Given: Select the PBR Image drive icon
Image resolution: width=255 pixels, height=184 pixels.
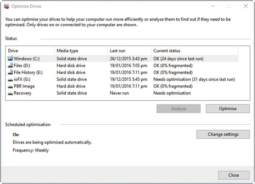Looking at the screenshot, I should pos(10,86).
